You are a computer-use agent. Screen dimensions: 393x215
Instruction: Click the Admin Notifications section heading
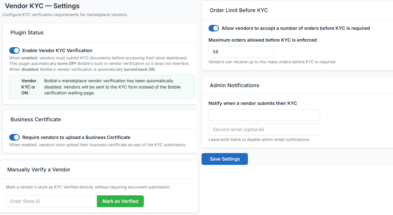234,85
